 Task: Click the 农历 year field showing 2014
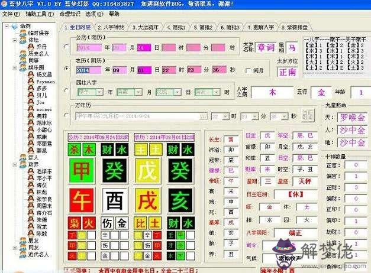point(89,70)
